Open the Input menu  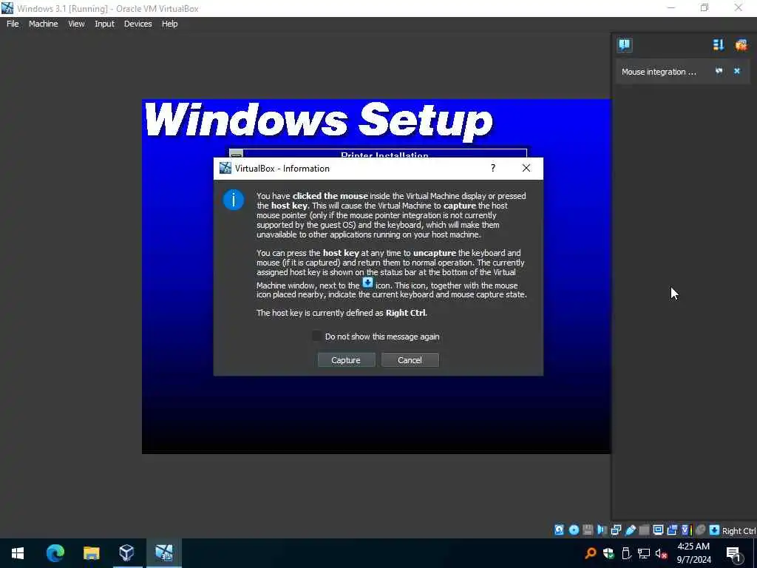(x=104, y=24)
